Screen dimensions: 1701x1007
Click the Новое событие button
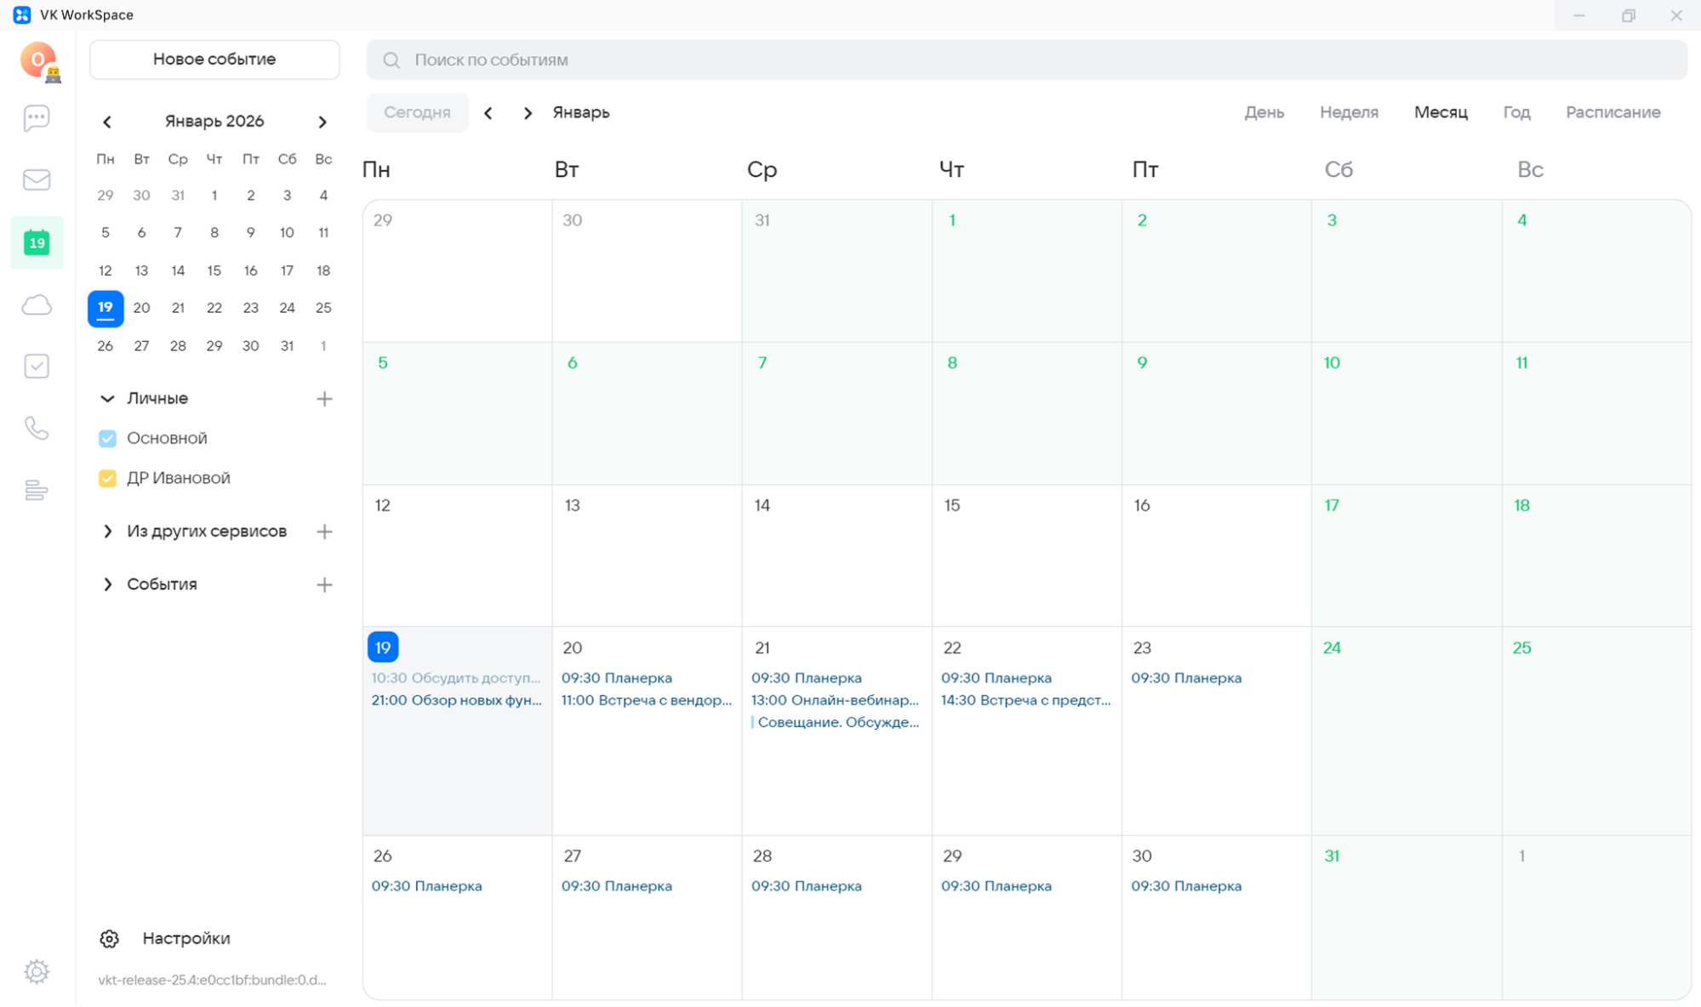pyautogui.click(x=214, y=60)
